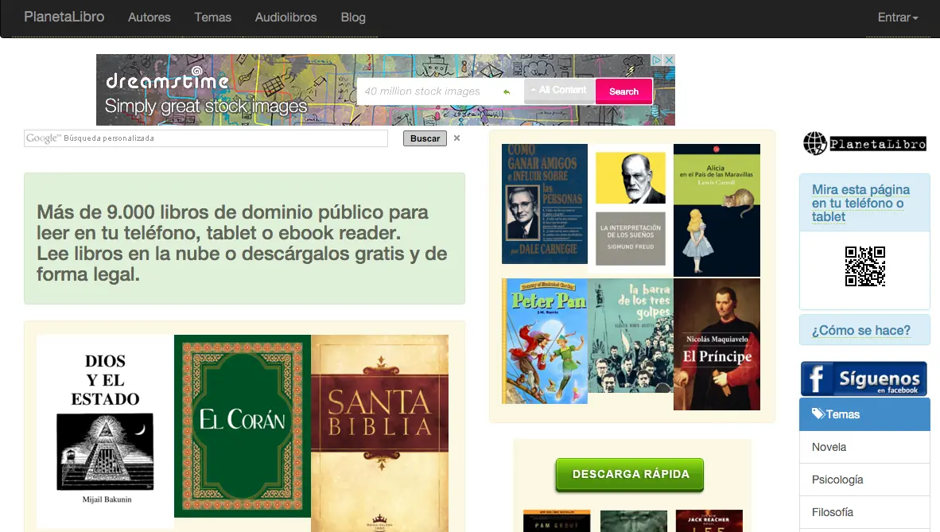This screenshot has width=940, height=532.
Task: Open the Santa Biblia book cover
Action: pyautogui.click(x=379, y=433)
